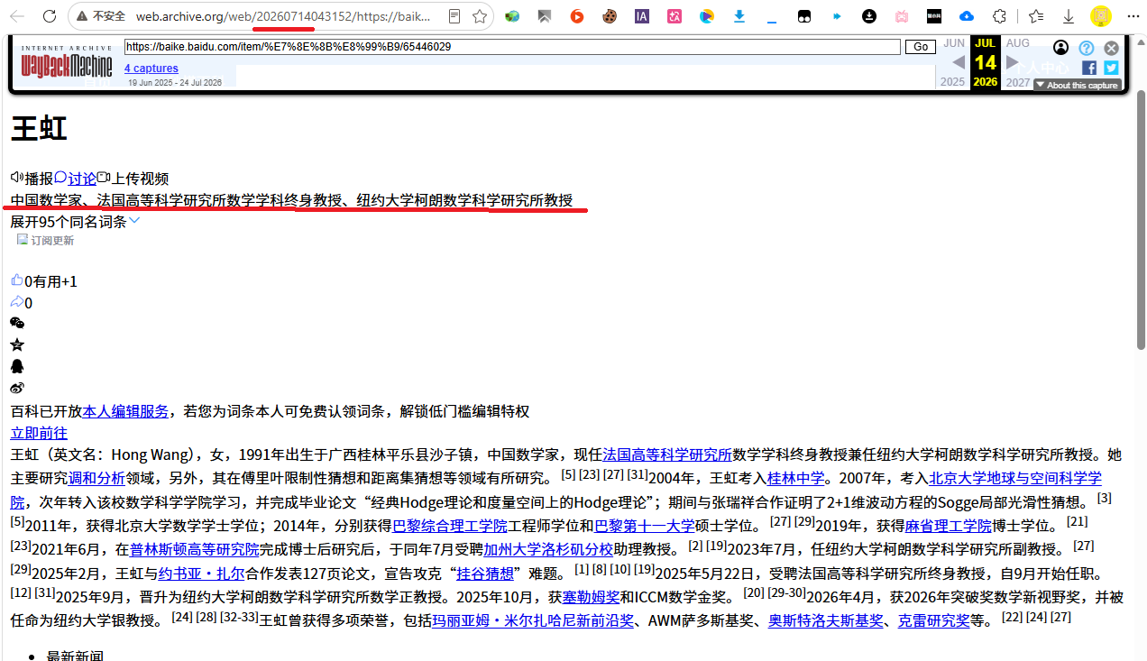The width and height of the screenshot is (1147, 661).
Task: Open the Extensions puzzle icon
Action: pyautogui.click(x=999, y=16)
